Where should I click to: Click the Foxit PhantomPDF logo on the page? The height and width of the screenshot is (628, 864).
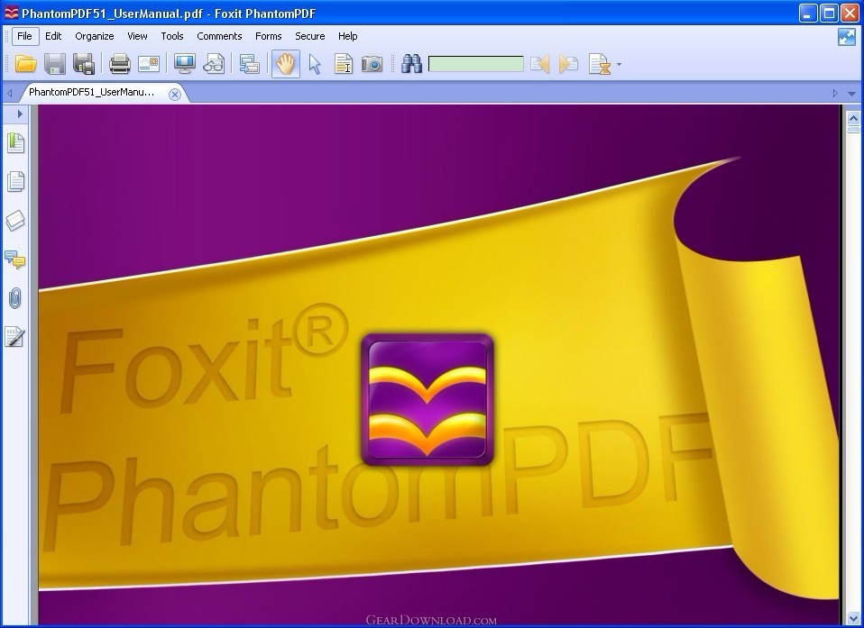pos(427,399)
